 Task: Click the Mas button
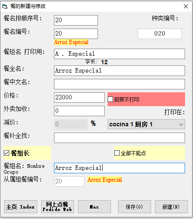pos(94,206)
